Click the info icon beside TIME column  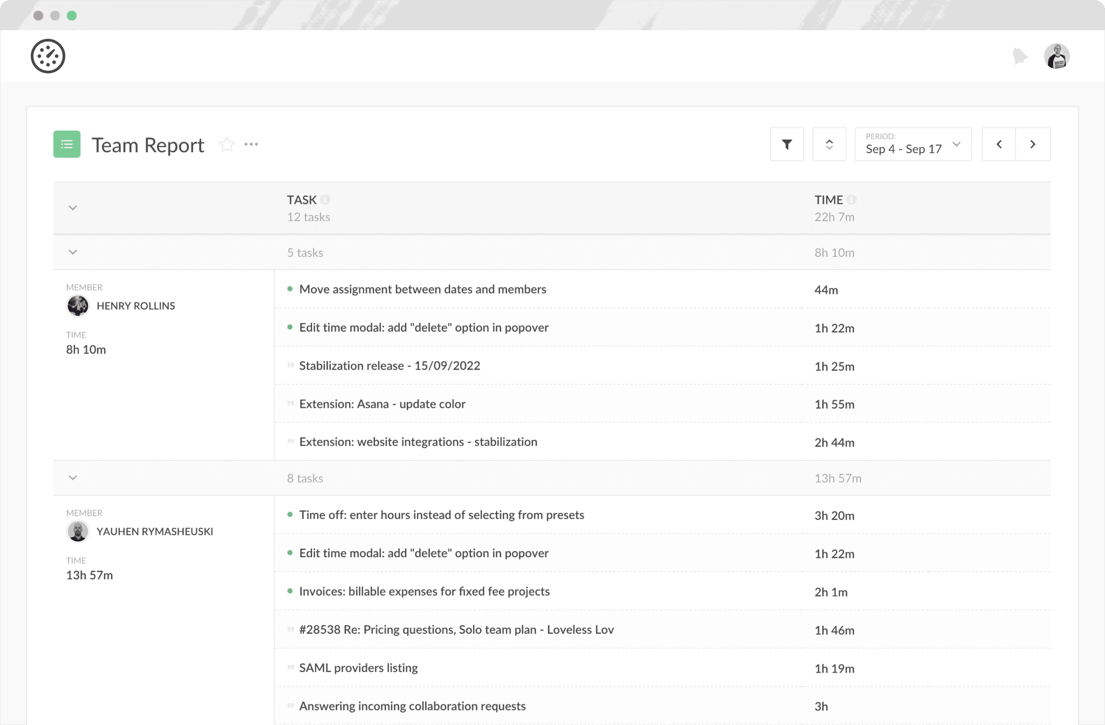tap(852, 199)
